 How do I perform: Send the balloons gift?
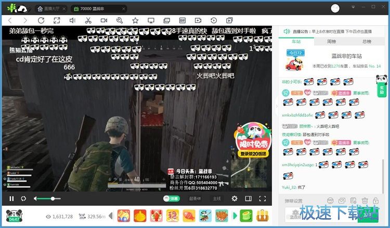pyautogui.click(x=124, y=216)
